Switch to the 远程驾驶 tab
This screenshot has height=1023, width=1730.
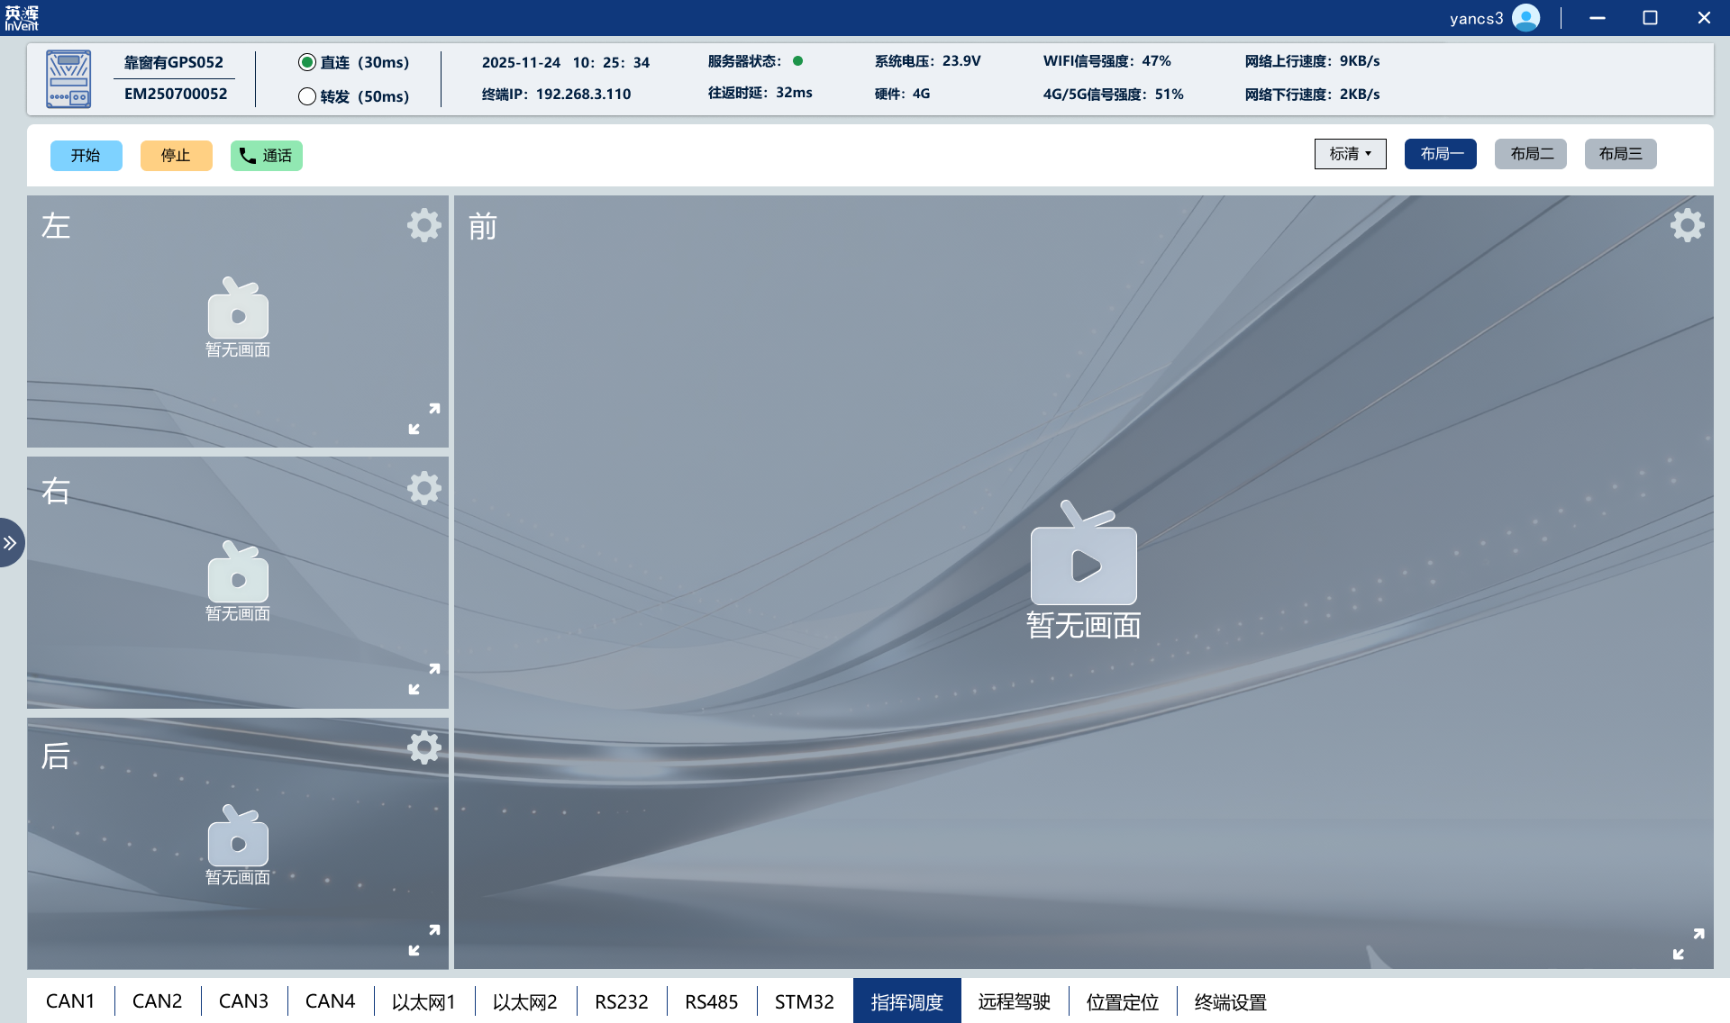pos(1014,1001)
